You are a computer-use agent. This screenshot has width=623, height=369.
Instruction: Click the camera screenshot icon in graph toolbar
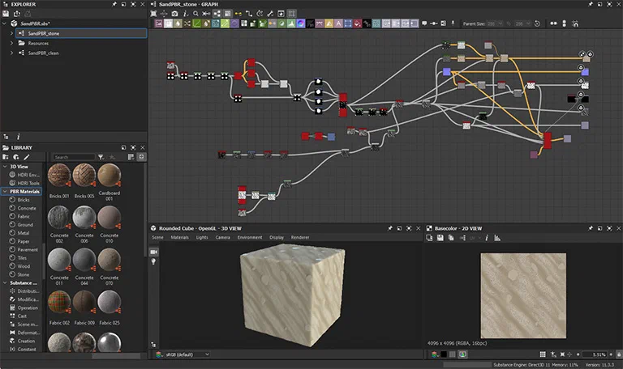pos(174,14)
